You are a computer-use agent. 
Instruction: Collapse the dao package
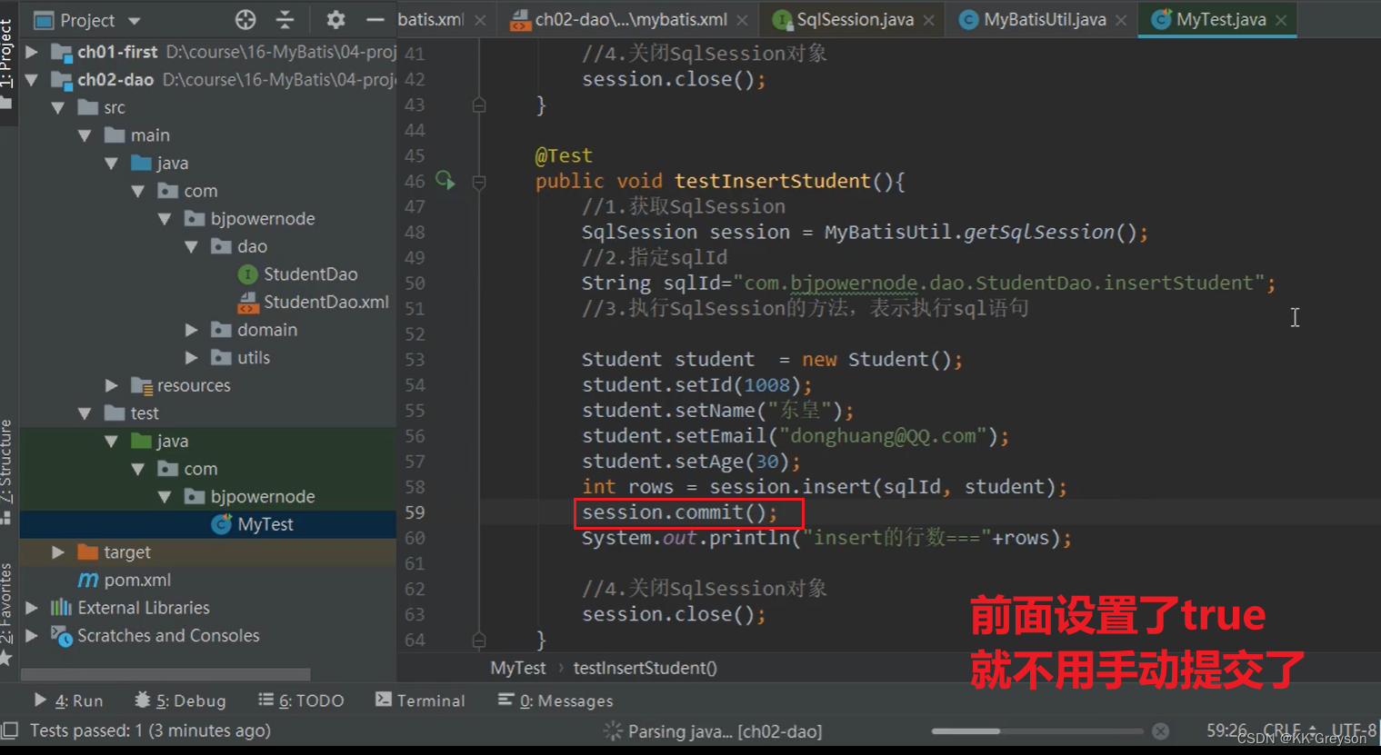191,246
